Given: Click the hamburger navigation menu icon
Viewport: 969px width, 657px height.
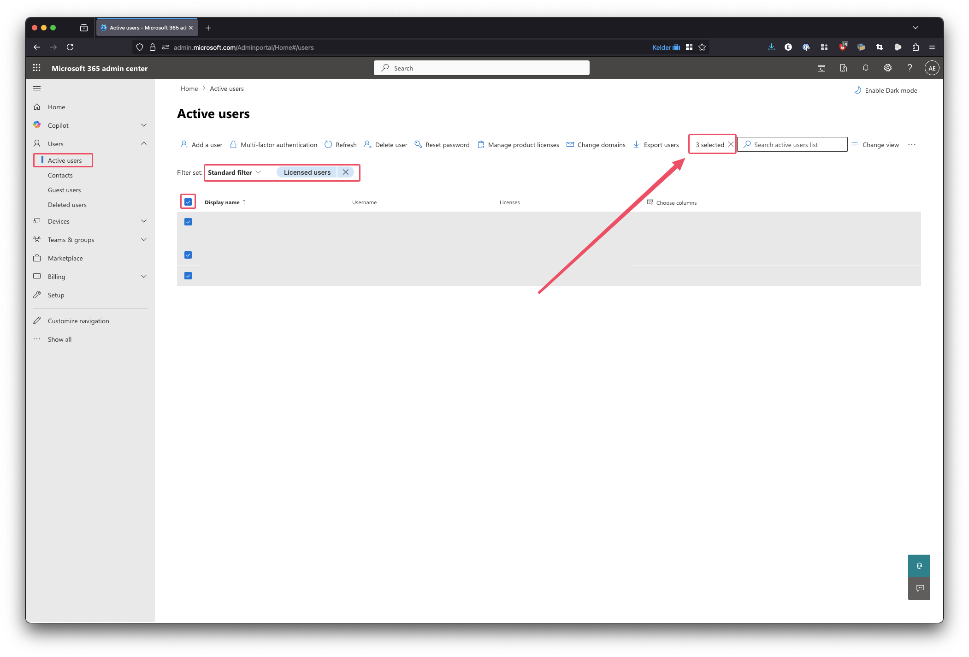Looking at the screenshot, I should click(37, 89).
